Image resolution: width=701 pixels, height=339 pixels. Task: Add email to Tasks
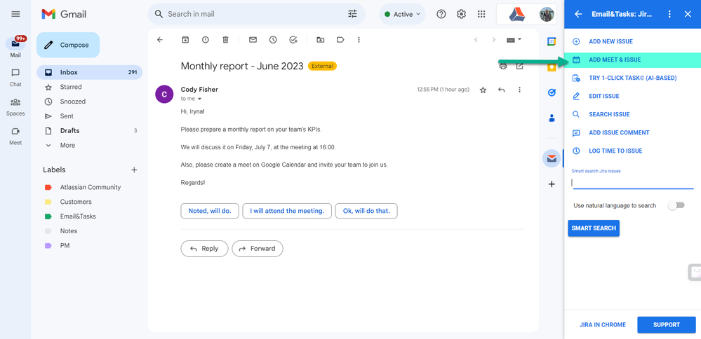click(293, 40)
